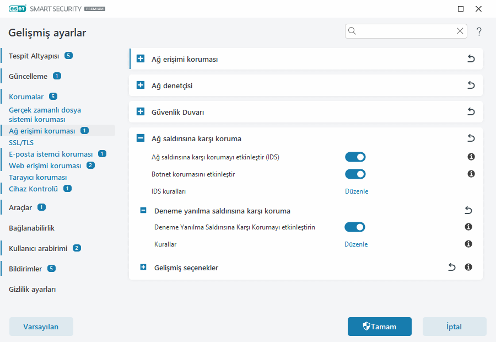Toggle Ağ saldırısına karşı korumayı etkinleştir (IDS)
The image size is (496, 342).
click(355, 157)
